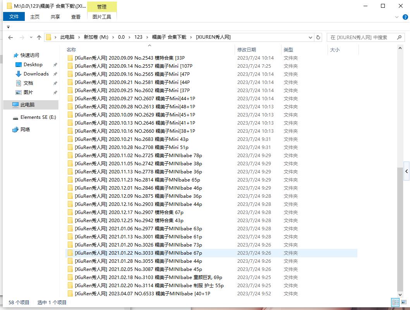Click folder icon of No.2557 Mini 107P
This screenshot has width=410, height=310.
(70, 66)
